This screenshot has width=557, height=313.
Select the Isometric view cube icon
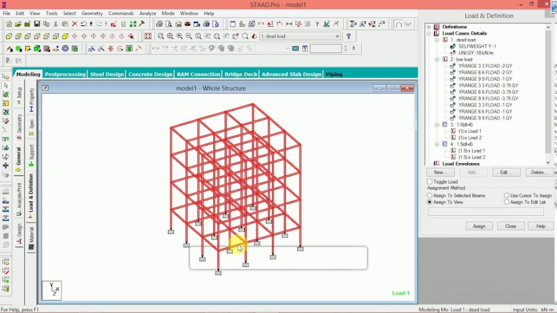pos(65,36)
